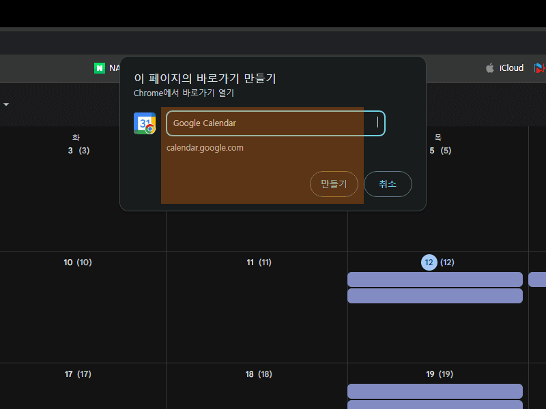The image size is (546, 409).
Task: Click the 화 weekday header
Action: coord(76,138)
